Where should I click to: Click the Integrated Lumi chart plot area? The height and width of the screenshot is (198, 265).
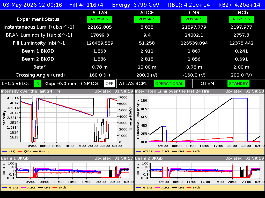(x=204, y=119)
